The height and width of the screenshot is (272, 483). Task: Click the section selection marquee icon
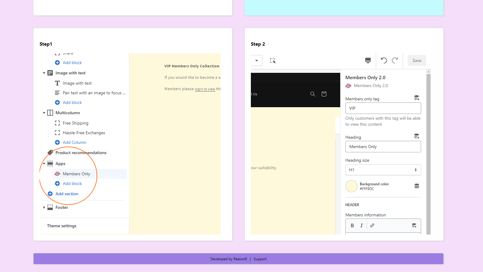pos(273,60)
